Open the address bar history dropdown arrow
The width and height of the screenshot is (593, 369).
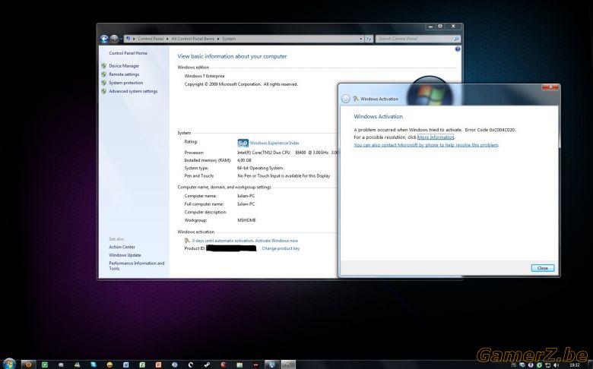tap(361, 39)
